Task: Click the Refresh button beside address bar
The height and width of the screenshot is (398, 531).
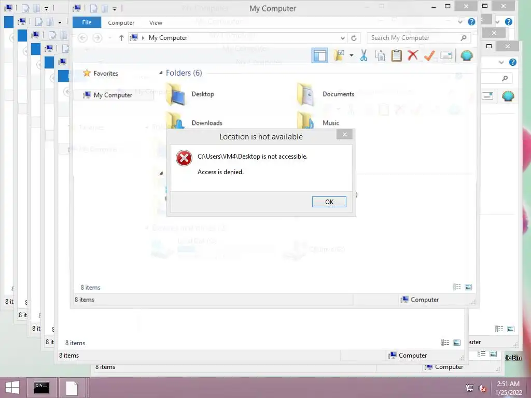Action: click(x=354, y=38)
